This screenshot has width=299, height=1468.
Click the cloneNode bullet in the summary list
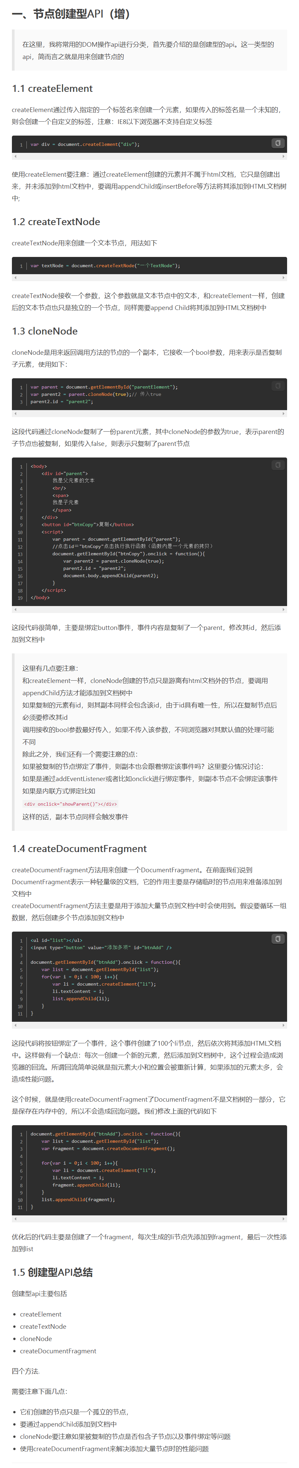tap(36, 1339)
